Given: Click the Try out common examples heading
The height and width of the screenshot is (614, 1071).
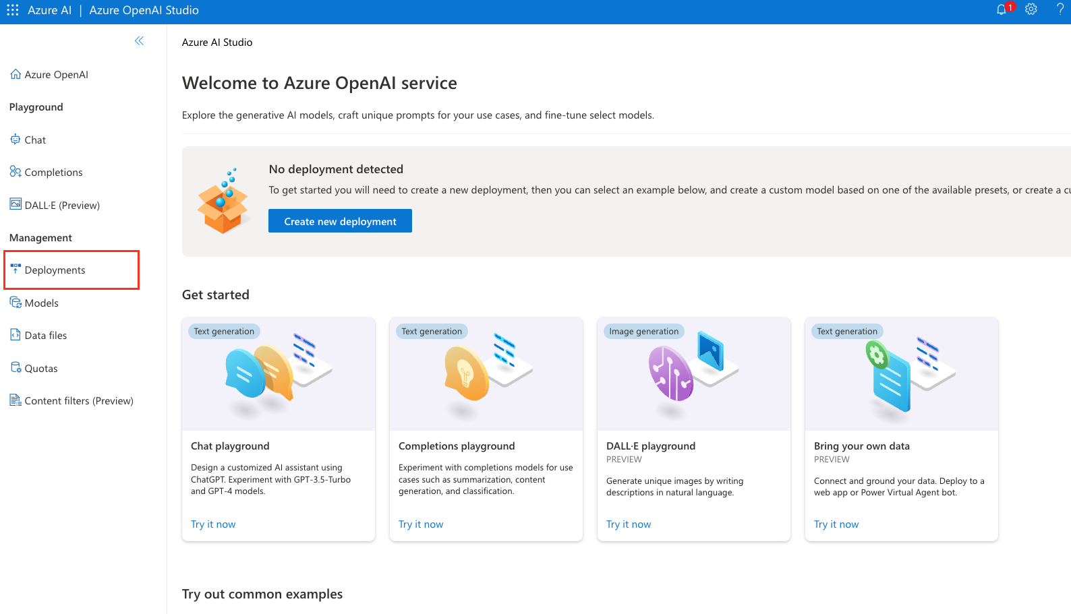Looking at the screenshot, I should tap(262, 594).
